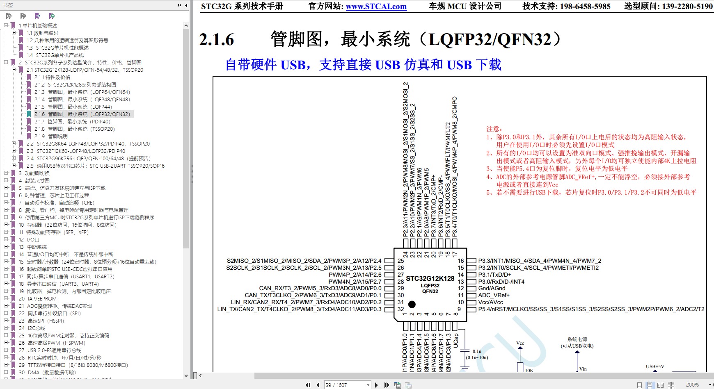Open bookmark 30 DMA 批量数据传输

pos(48,372)
